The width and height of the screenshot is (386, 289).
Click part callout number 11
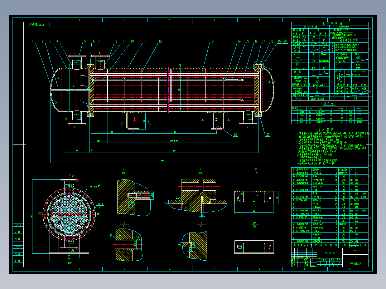[x=145, y=41]
